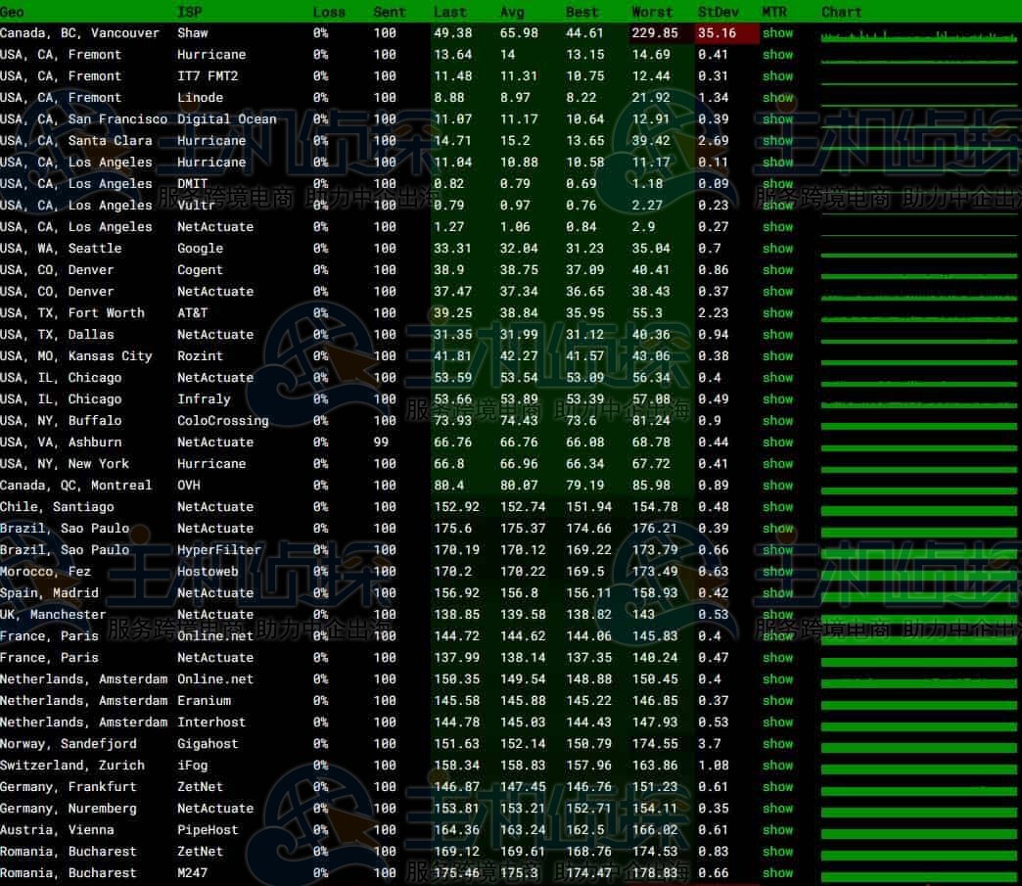Open show link for Sao Paulo HyperFilter

[777, 550]
